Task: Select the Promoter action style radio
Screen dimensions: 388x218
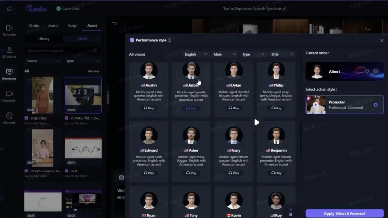Action: click(x=375, y=105)
